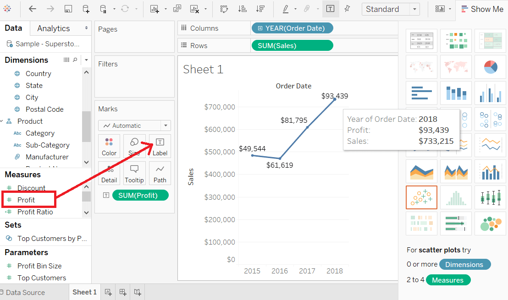
Task: Click the SUM(Profit) pill in Marks
Action: [x=140, y=196]
